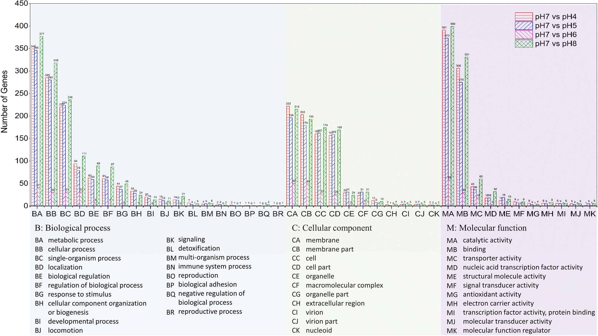Click the 'nucleoid' key entry
The image size is (598, 336).
click(319, 331)
